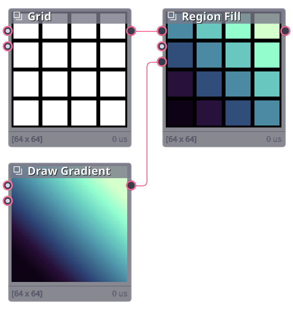The height and width of the screenshot is (309, 293).
Task: Click Region Fill's top input port
Action: 162,31
